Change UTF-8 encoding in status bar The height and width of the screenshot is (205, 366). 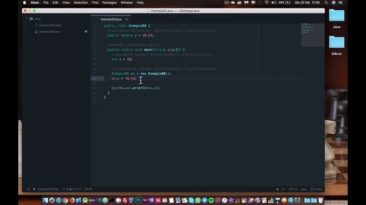click(x=293, y=189)
